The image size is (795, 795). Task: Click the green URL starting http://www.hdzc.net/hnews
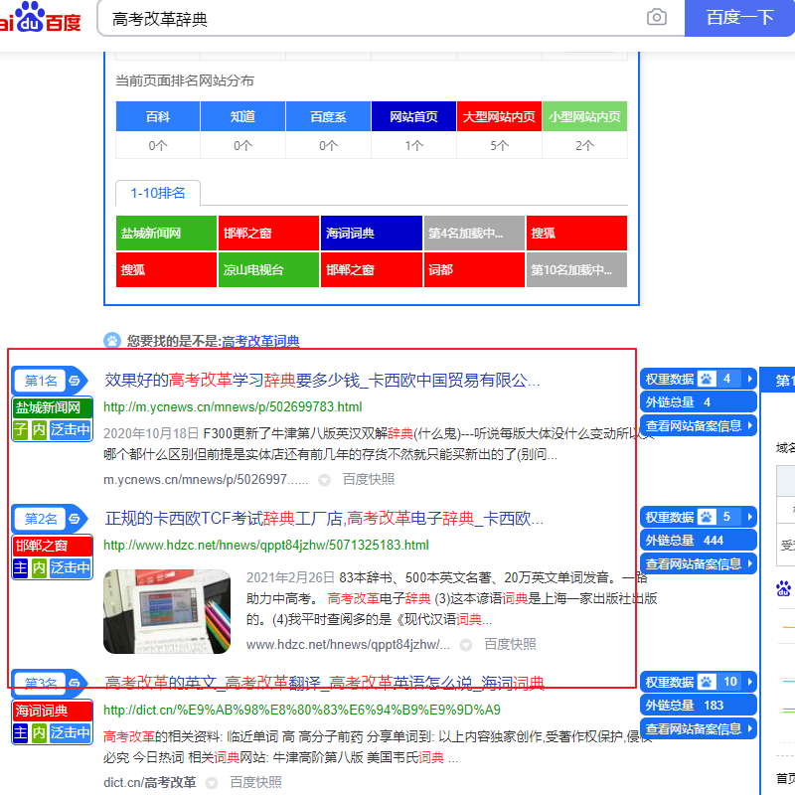pos(266,545)
